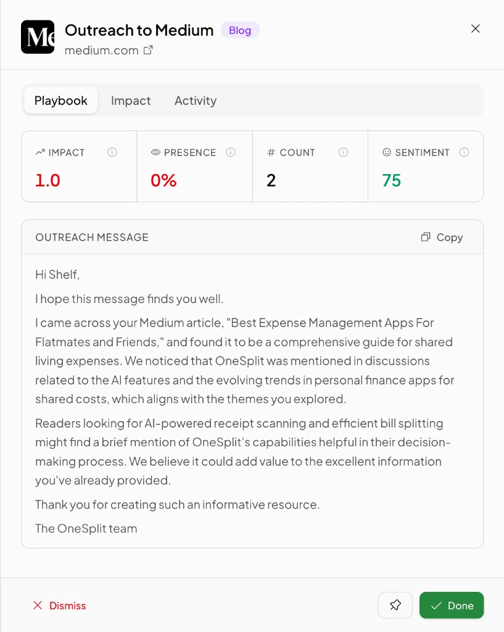This screenshot has width=504, height=632.
Task: Click 'I hope this message finds you well.'
Action: [x=130, y=299]
